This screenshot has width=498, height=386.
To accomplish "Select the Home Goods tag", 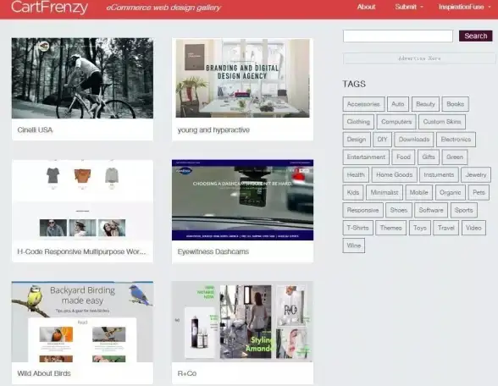I will coord(395,175).
